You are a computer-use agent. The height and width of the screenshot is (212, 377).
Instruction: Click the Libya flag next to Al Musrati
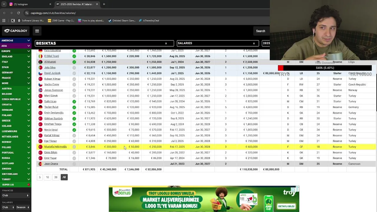tap(40, 62)
